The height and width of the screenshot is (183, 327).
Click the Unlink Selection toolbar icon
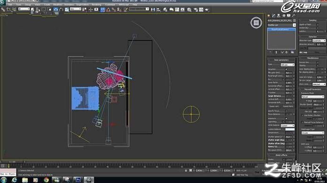(x=8, y=9)
